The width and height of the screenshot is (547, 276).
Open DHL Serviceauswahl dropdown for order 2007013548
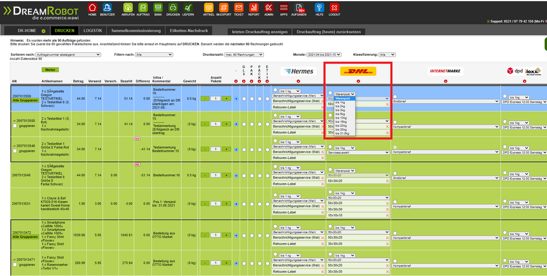[x=358, y=152]
